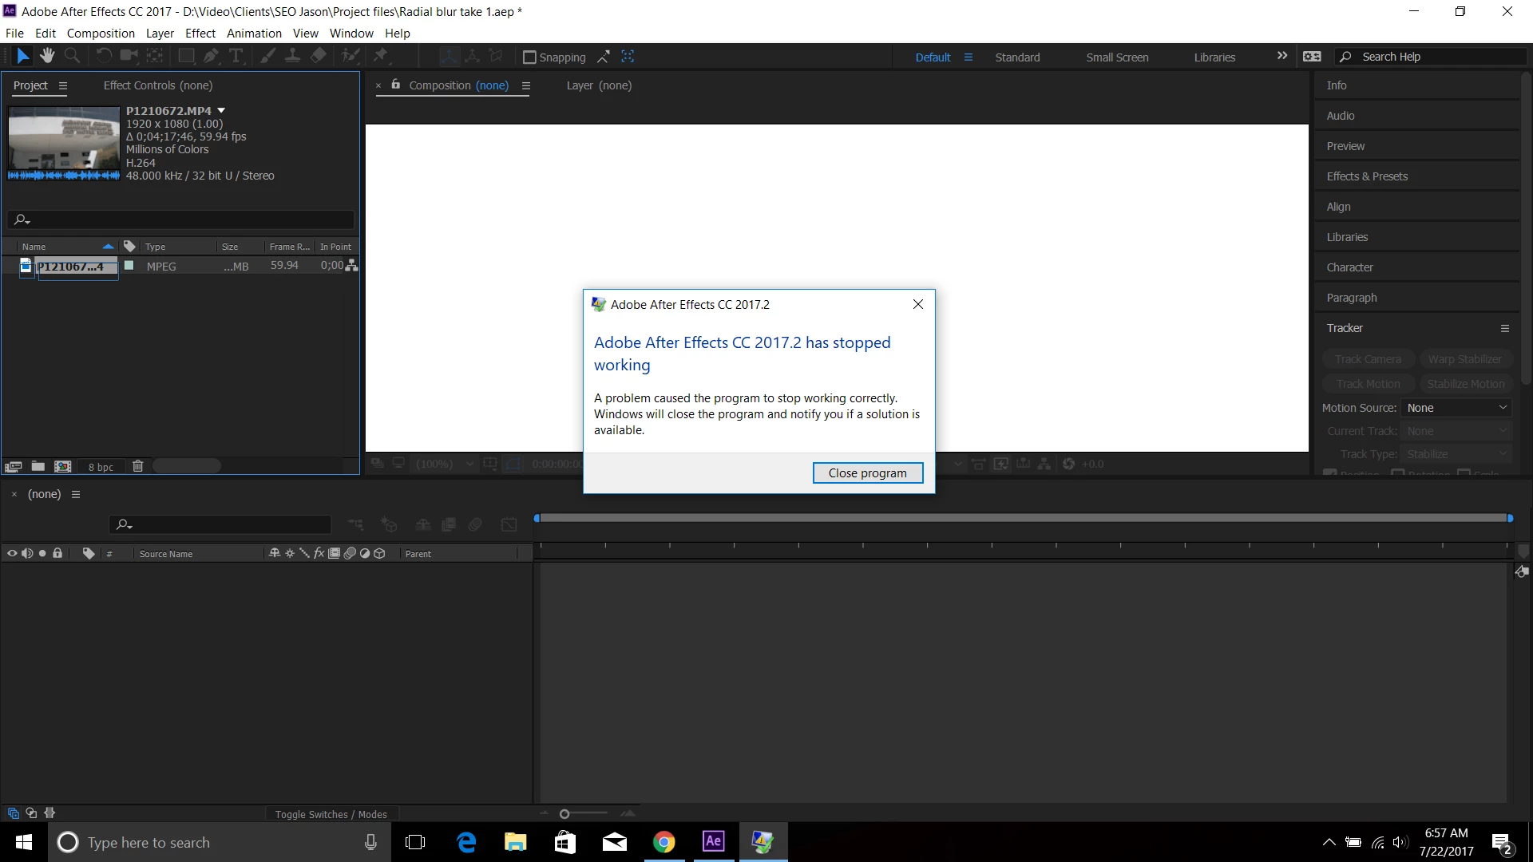The image size is (1533, 862).
Task: Click the delete trash icon in Project panel
Action: (137, 466)
